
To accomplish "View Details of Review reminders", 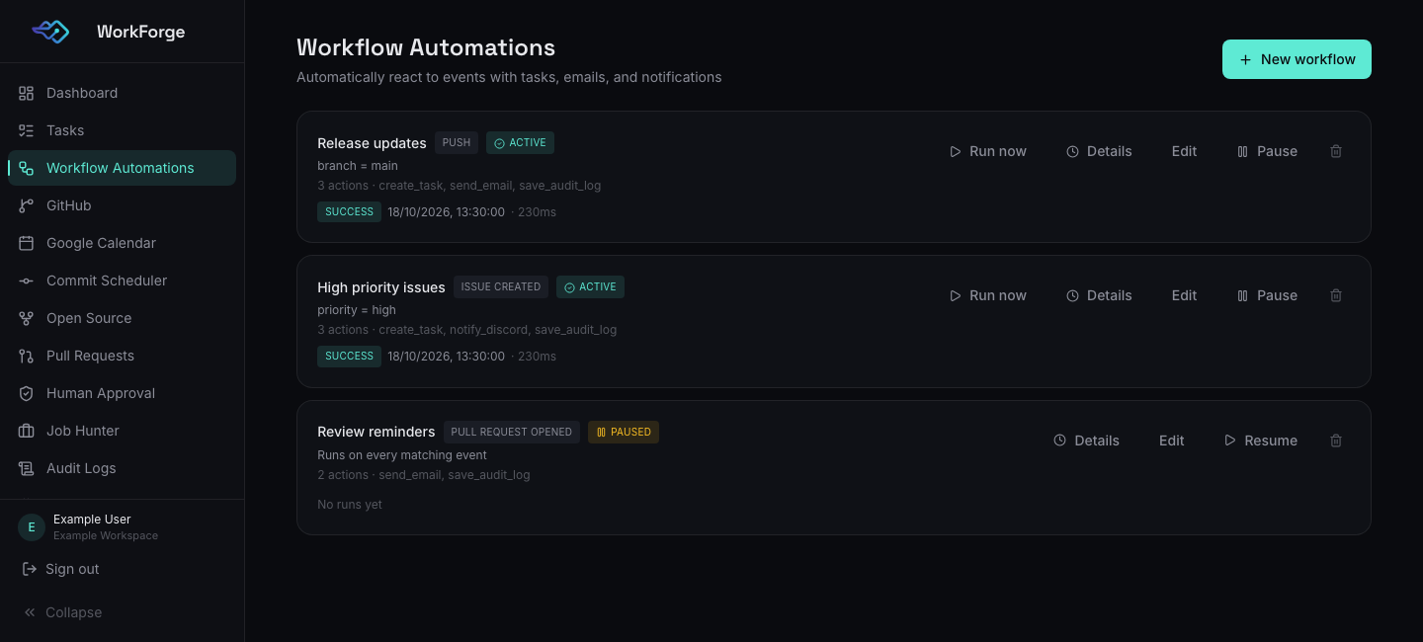I will (x=1086, y=441).
